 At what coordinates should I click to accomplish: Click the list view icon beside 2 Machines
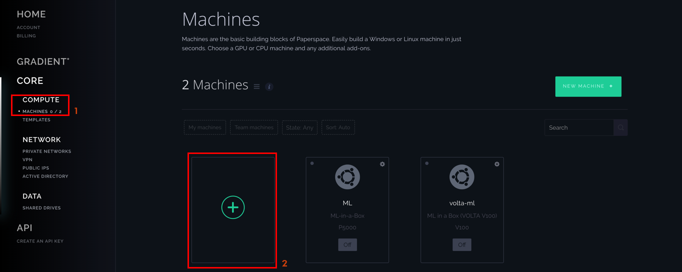pyautogui.click(x=256, y=86)
